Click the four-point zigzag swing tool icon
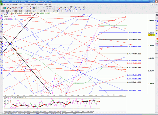The width and height of the screenshot is (158, 115). (x=64, y=8)
